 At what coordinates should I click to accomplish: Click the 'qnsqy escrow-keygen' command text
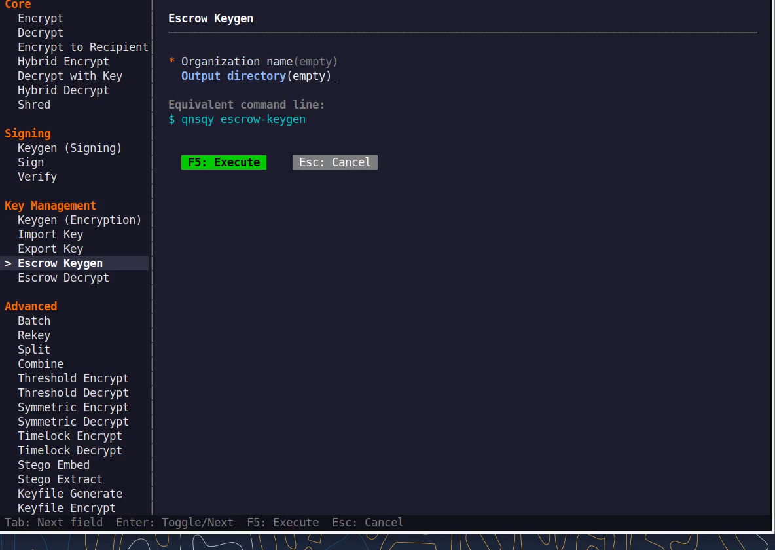(243, 119)
